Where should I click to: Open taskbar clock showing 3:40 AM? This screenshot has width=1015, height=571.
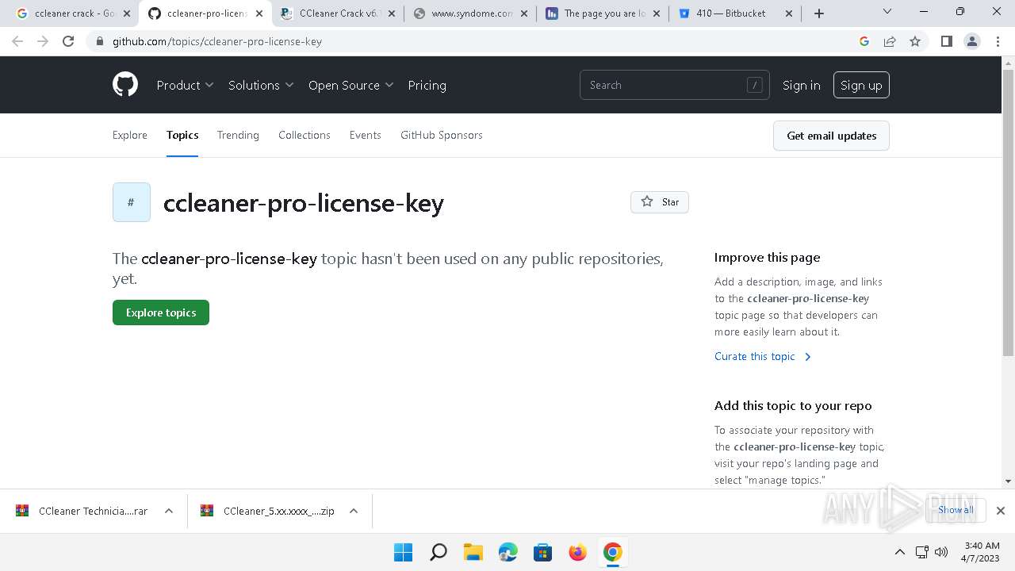click(982, 552)
